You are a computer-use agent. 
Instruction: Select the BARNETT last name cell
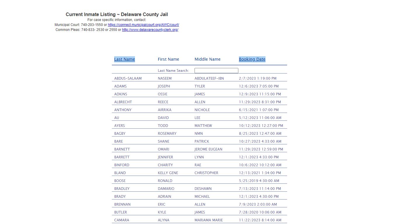click(x=122, y=149)
